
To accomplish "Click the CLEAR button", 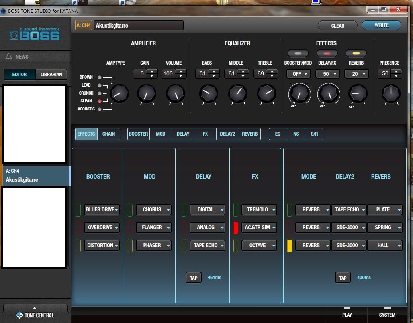I will point(338,26).
